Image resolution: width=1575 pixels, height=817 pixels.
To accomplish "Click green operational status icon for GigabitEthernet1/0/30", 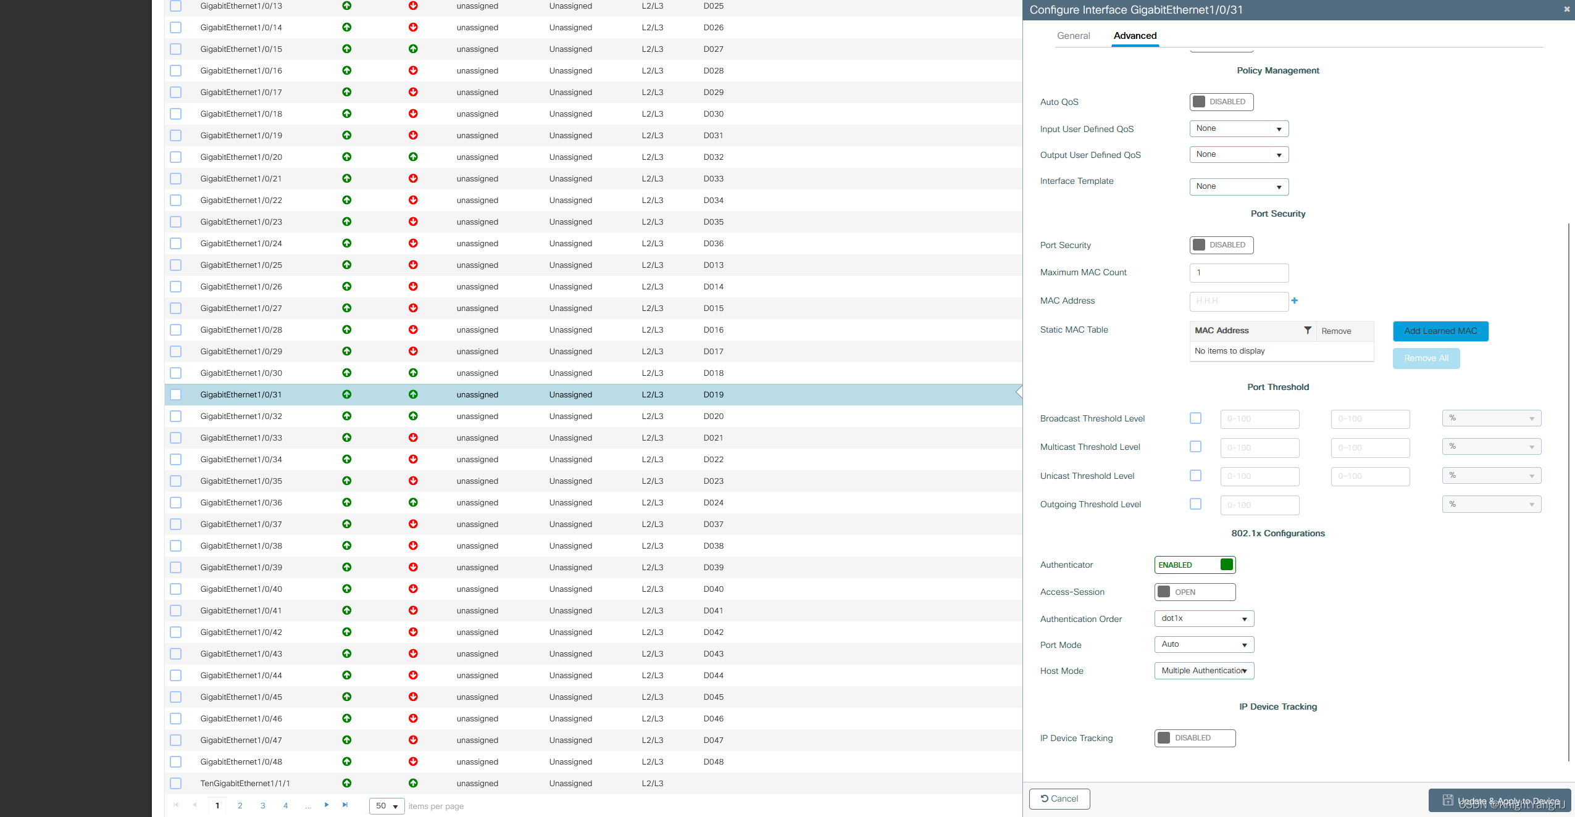I will click(x=413, y=373).
